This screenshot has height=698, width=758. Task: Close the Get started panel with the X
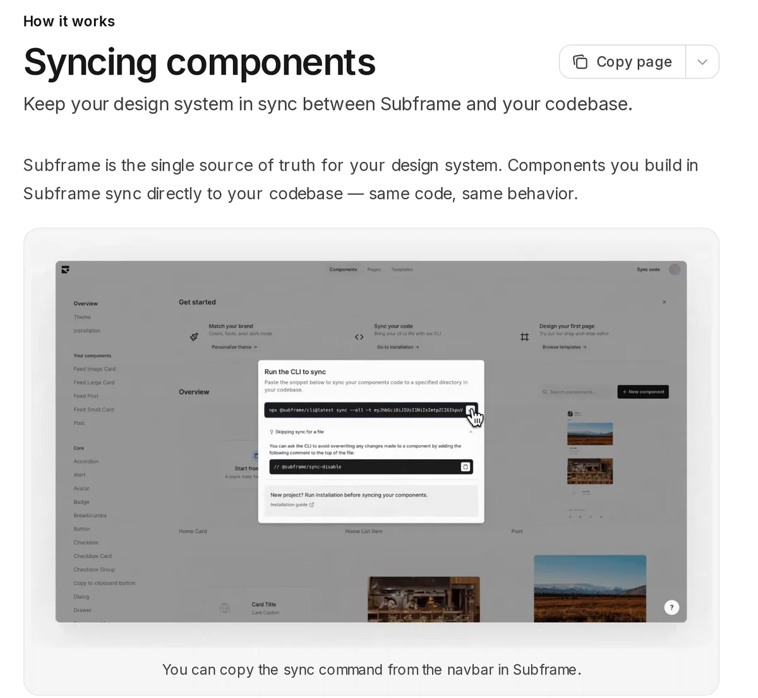tap(664, 302)
